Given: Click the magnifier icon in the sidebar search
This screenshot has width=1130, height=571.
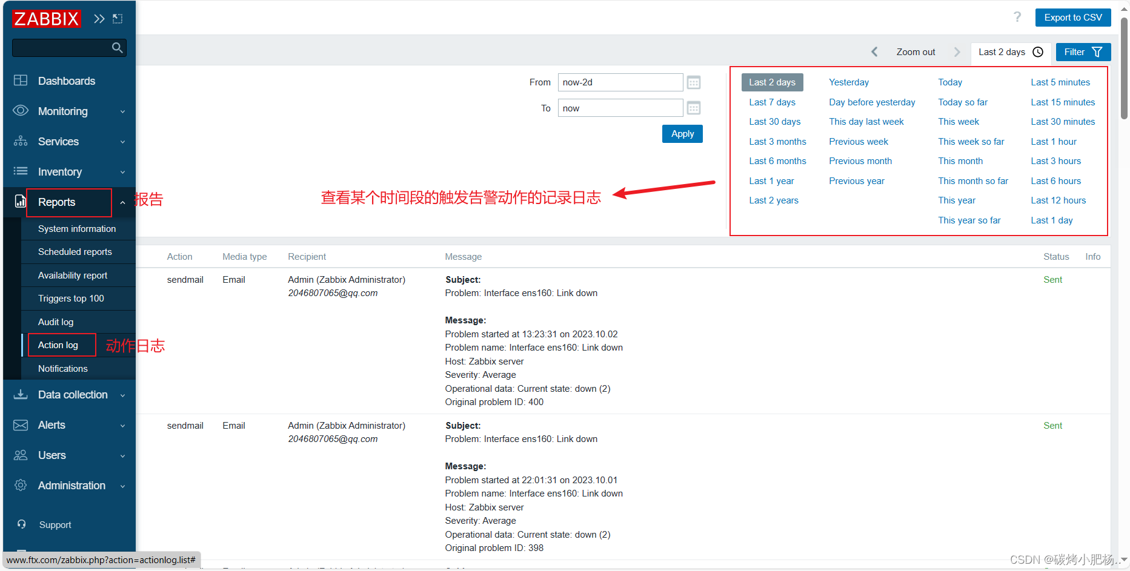Looking at the screenshot, I should [x=118, y=47].
